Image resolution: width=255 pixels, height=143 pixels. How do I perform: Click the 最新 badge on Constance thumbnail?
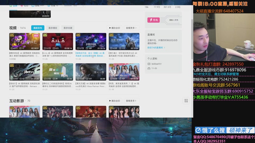(36, 36)
